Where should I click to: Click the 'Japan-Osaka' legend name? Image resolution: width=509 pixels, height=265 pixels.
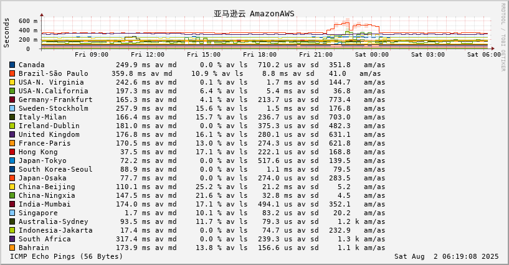42,178
